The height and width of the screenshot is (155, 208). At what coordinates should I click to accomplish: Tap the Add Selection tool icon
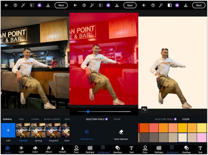[87, 132]
